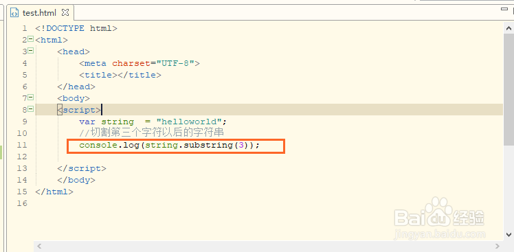Click the closing </script> tag

point(82,168)
